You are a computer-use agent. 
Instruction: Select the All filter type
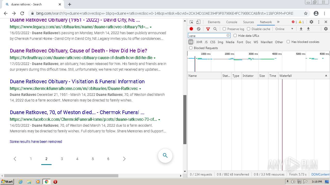[191, 42]
